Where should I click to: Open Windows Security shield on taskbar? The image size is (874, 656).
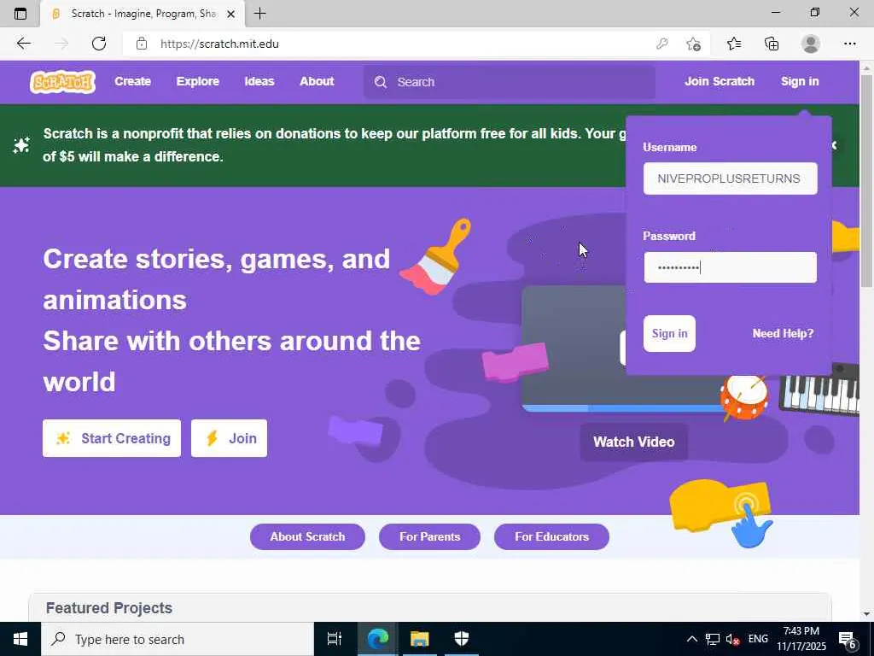point(462,639)
